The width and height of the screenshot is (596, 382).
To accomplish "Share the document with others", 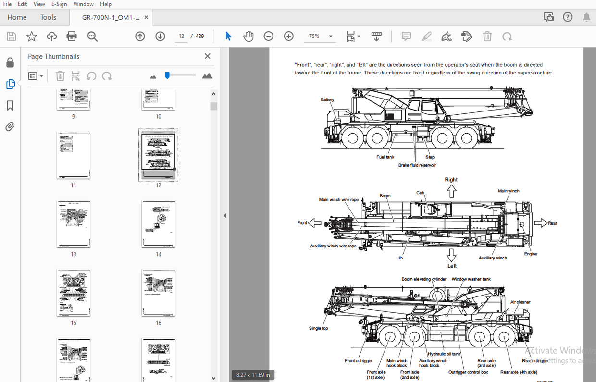I will coord(51,36).
